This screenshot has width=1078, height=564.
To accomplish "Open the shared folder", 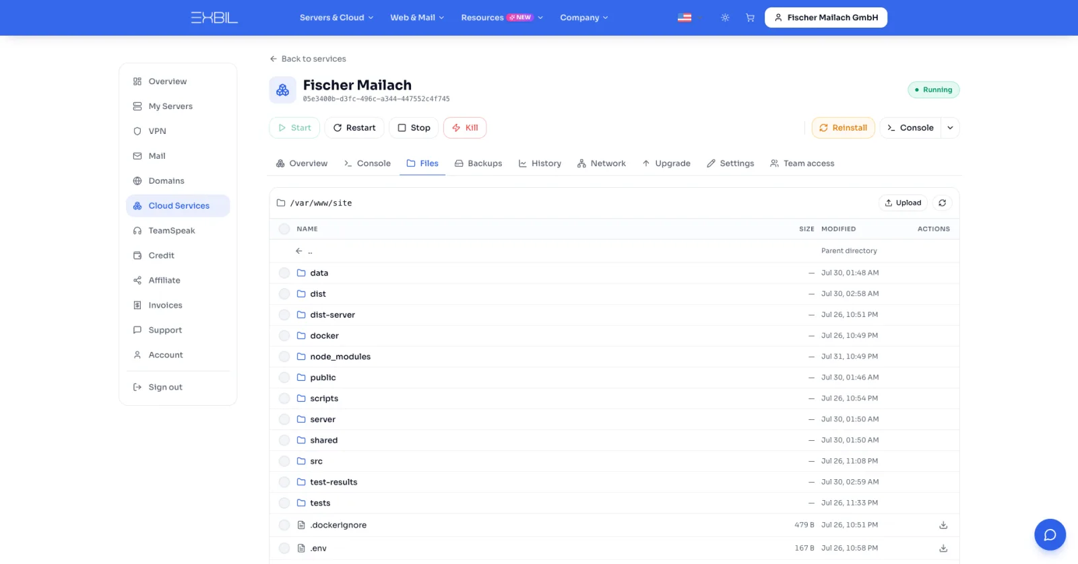I will coord(323,440).
